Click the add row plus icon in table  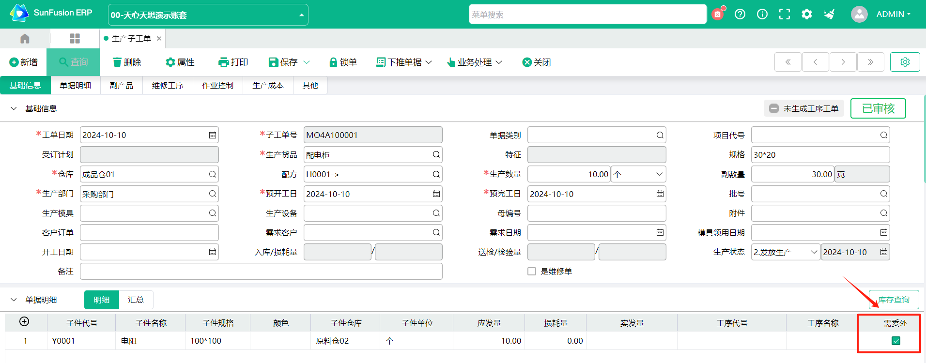point(24,322)
